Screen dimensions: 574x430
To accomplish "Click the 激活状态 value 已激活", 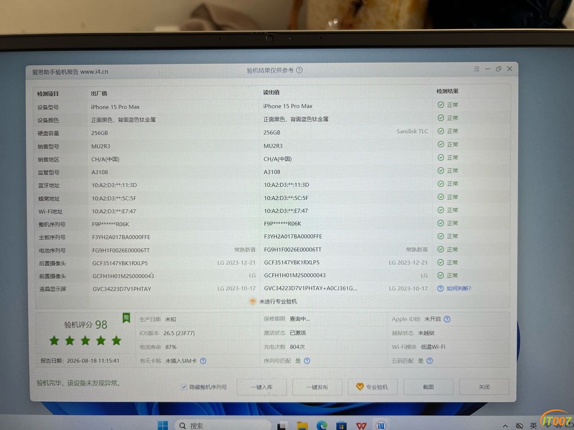I will [298, 333].
